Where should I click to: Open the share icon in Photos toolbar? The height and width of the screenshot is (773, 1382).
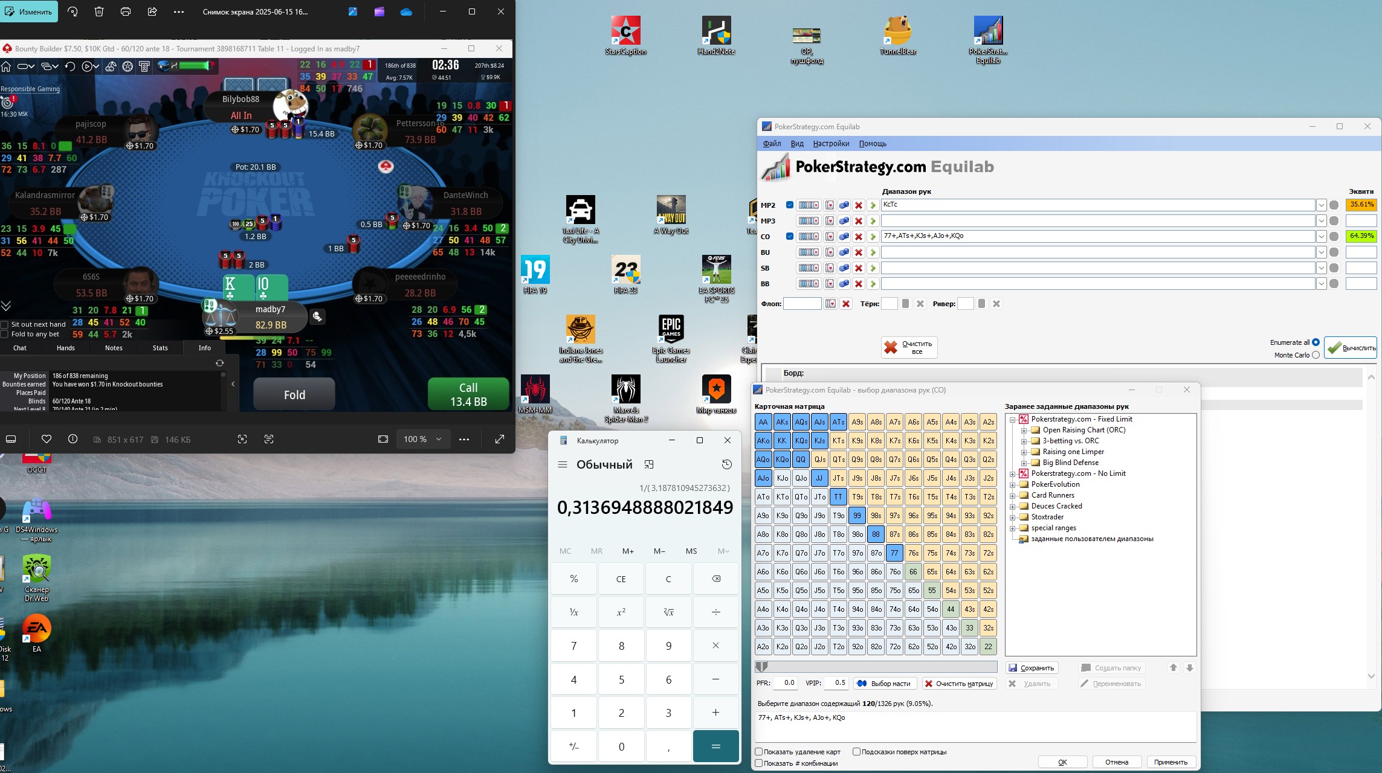152,11
